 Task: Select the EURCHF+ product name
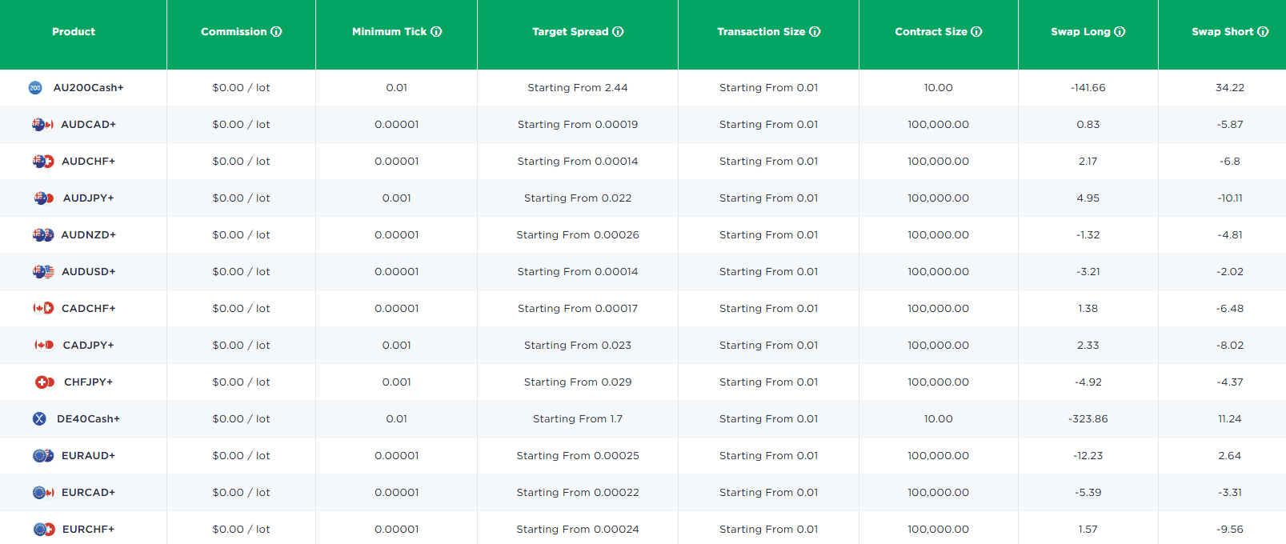(x=89, y=530)
